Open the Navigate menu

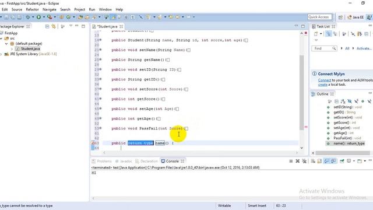pos(50,9)
